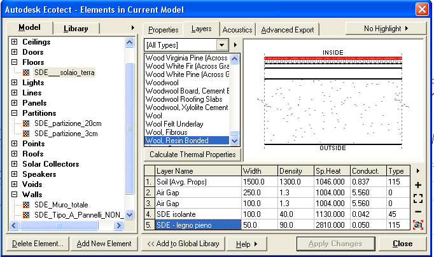Expand the Speakers tree node
Screen dimensions: 434x257
coord(14,174)
